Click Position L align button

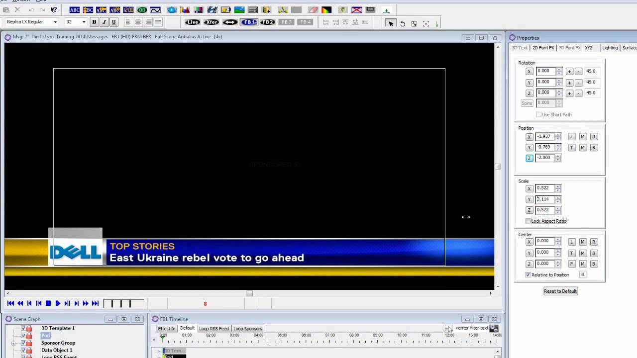pos(572,137)
